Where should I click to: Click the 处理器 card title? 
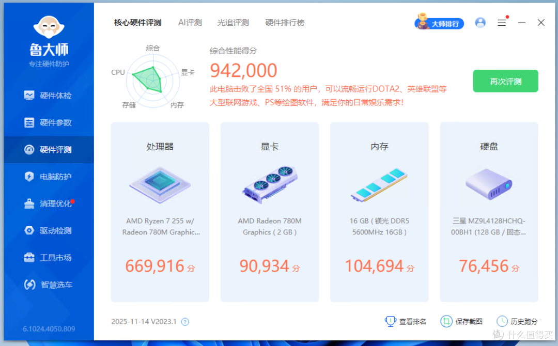click(x=160, y=147)
